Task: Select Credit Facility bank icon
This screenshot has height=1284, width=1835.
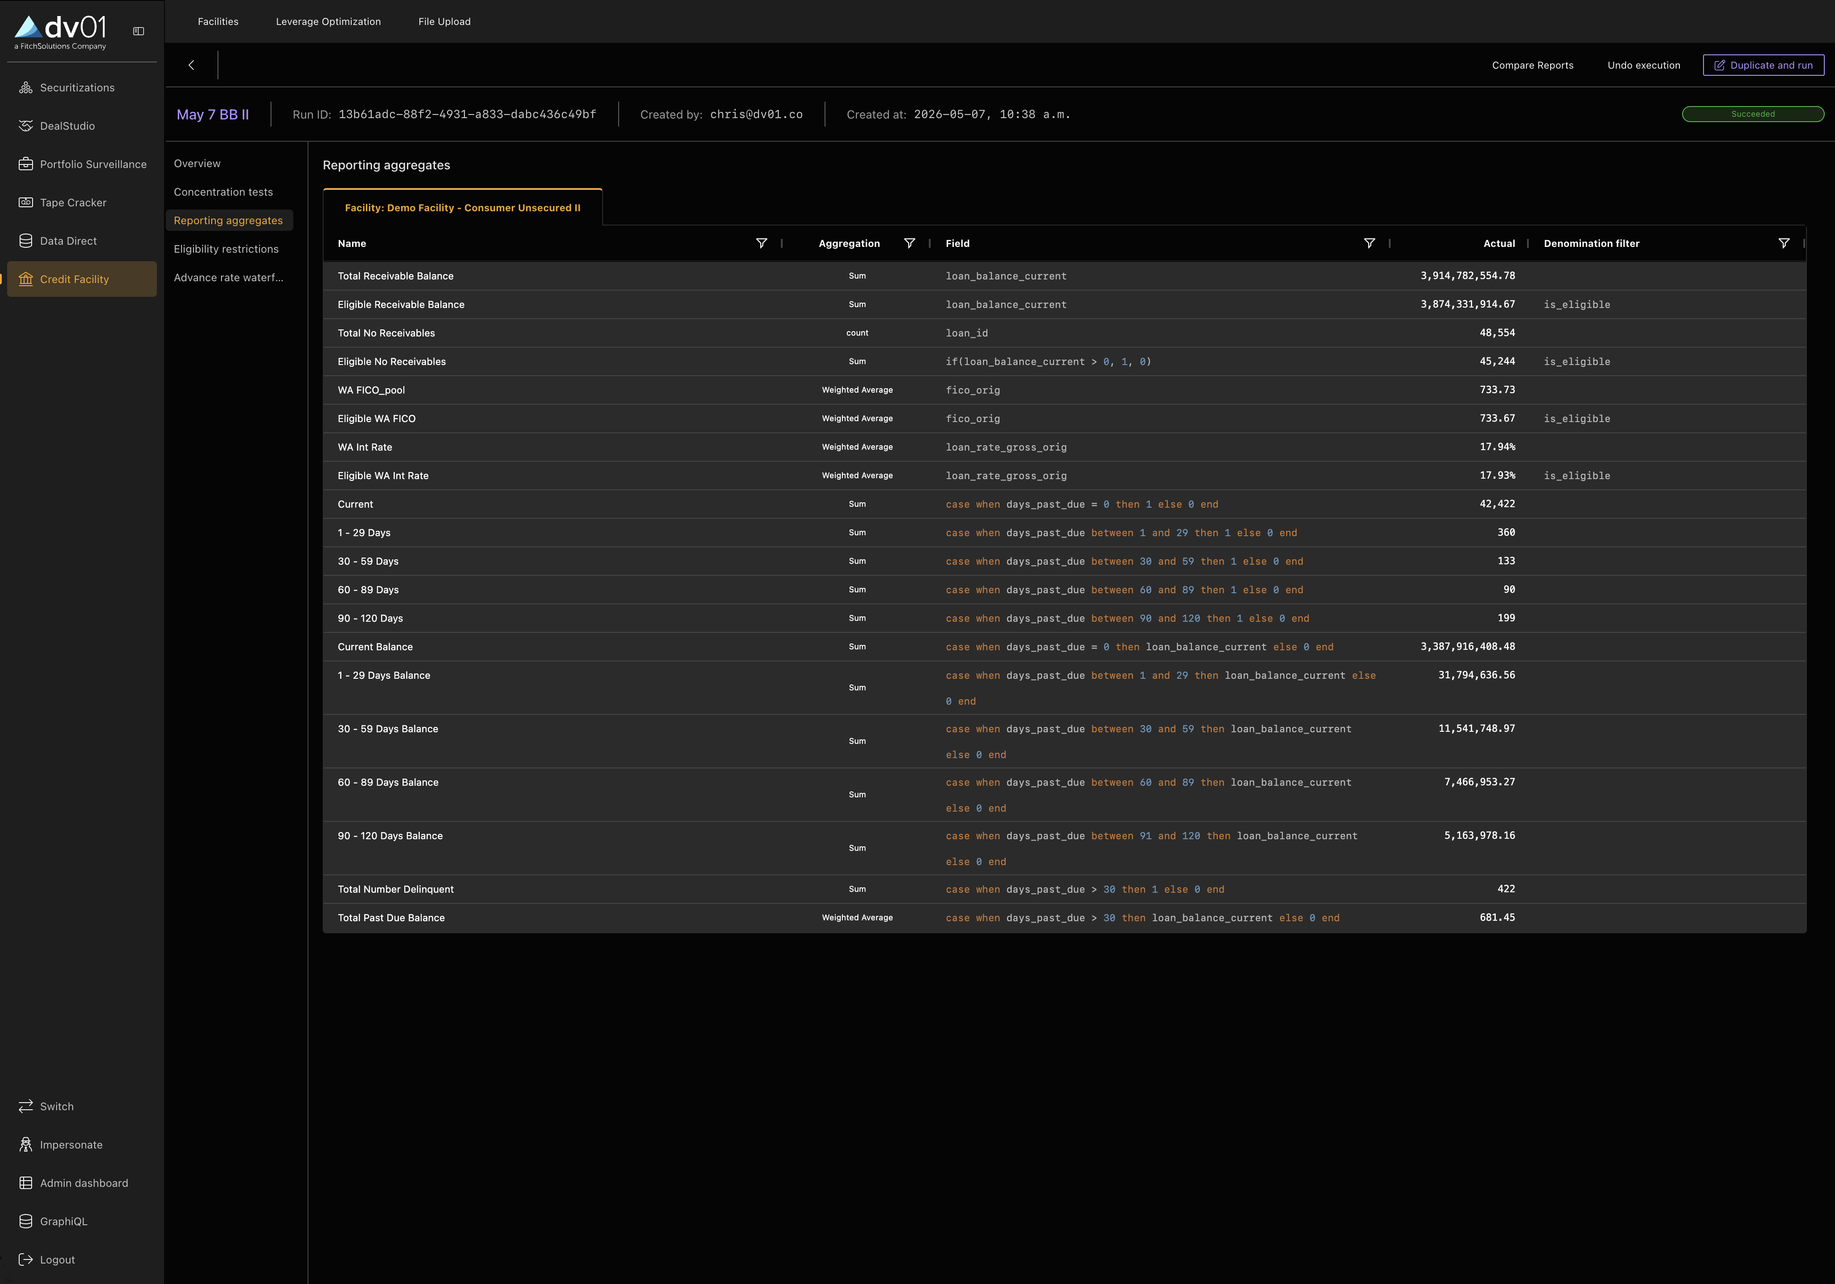Action: point(25,279)
